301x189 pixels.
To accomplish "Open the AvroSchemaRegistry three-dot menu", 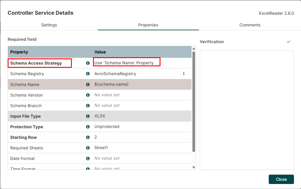I will point(184,74).
